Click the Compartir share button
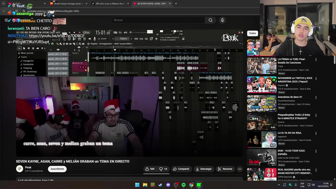This screenshot has height=189, width=336. (x=181, y=169)
